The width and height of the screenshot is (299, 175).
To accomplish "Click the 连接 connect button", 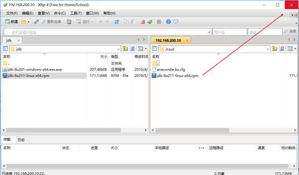I will point(290,31).
